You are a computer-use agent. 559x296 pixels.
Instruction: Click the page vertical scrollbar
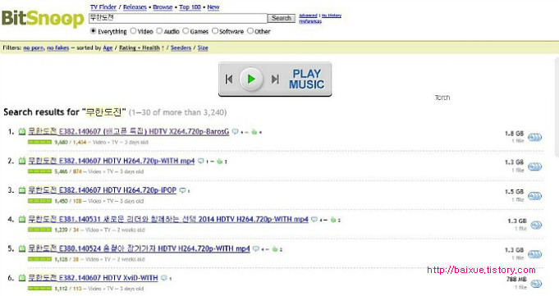[x=557, y=107]
